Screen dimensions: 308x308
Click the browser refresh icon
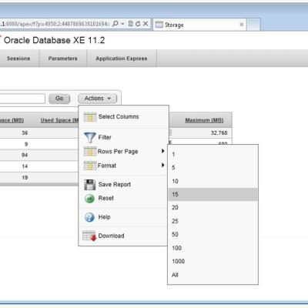(138, 24)
